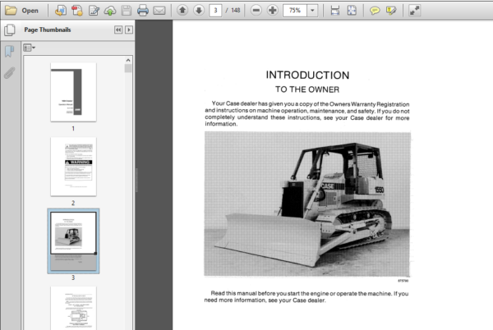Select the highlight text tool
Viewport: 493px width, 330px height.
tap(391, 11)
